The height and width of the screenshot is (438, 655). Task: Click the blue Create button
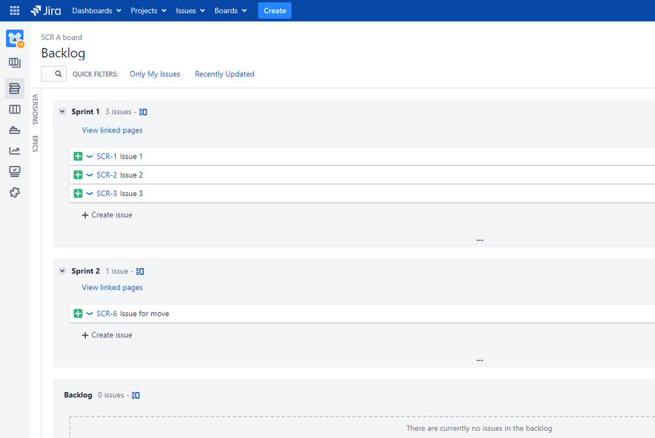pos(275,10)
